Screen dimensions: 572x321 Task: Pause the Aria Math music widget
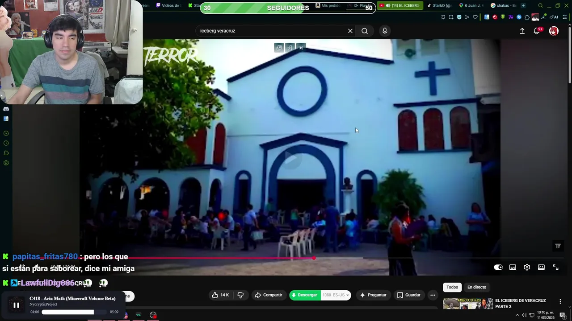(16, 305)
